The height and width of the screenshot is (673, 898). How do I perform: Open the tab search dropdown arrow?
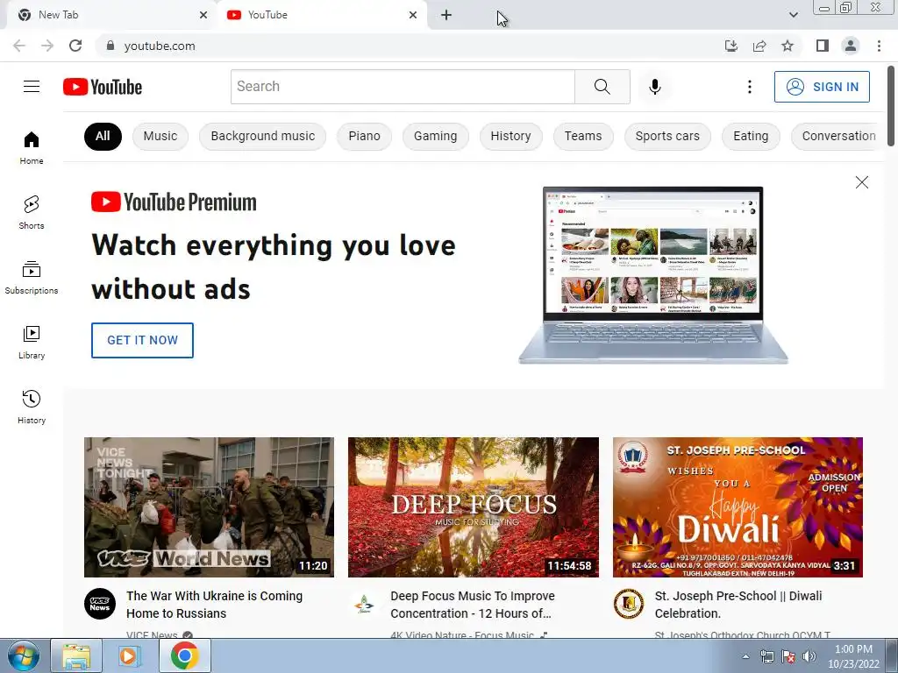[x=793, y=15]
